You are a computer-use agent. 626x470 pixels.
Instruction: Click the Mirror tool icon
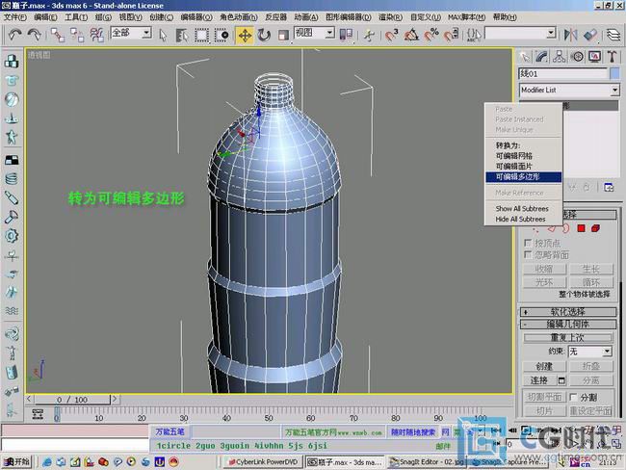pyautogui.click(x=570, y=35)
